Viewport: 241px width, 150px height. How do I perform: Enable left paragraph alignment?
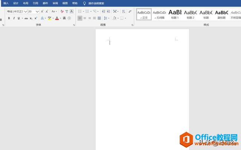tap(80, 18)
